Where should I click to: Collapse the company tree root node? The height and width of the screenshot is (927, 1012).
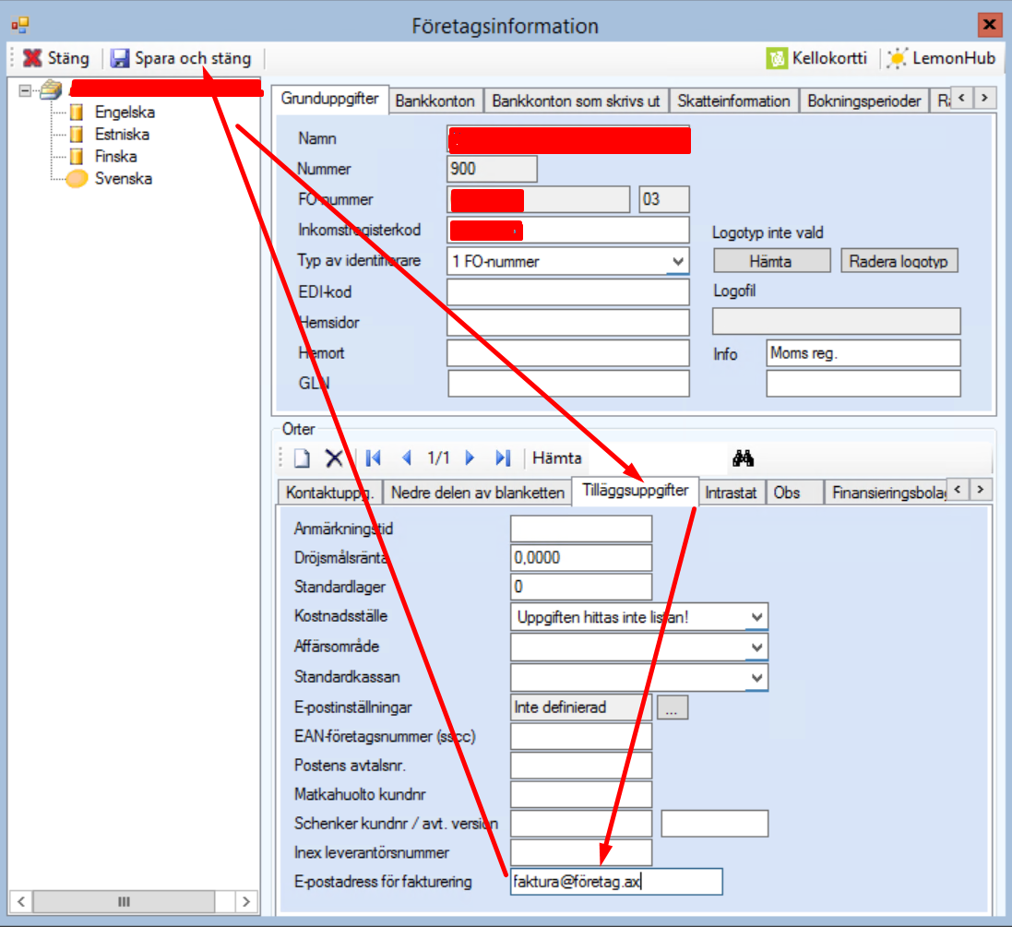point(25,89)
